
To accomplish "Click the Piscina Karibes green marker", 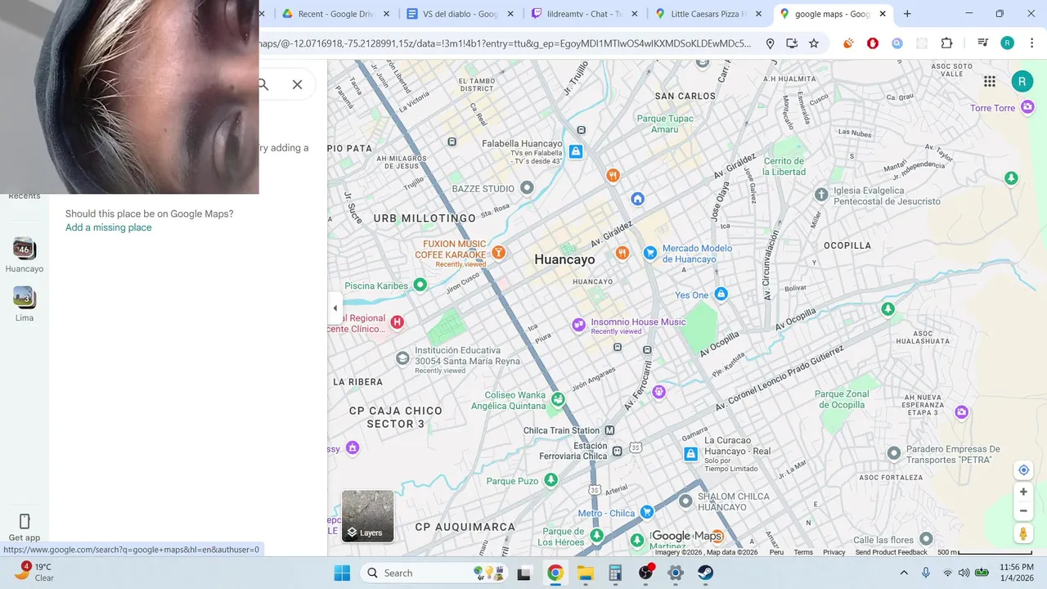I will 420,285.
